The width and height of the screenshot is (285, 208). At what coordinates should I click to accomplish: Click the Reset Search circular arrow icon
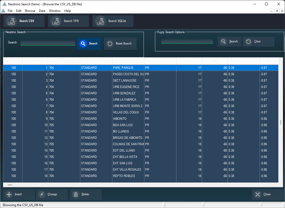pyautogui.click(x=110, y=44)
